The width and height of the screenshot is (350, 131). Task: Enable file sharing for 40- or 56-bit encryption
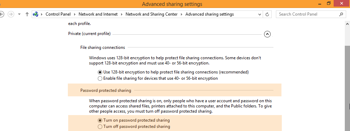(100, 79)
